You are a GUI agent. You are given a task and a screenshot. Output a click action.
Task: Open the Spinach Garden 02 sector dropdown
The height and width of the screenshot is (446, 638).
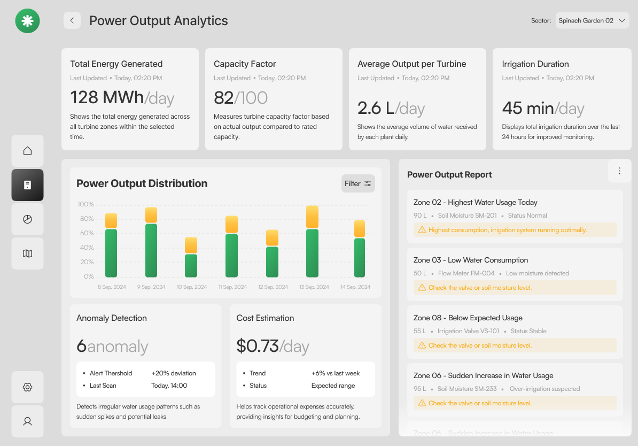tap(592, 20)
